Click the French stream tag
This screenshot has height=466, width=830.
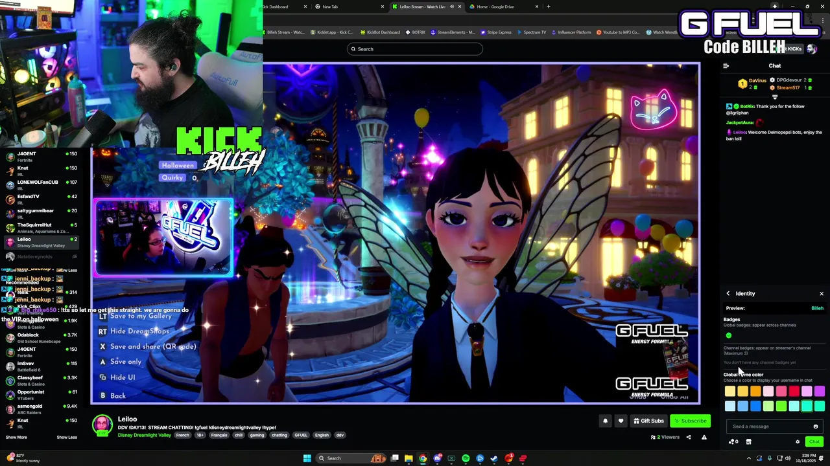183,435
